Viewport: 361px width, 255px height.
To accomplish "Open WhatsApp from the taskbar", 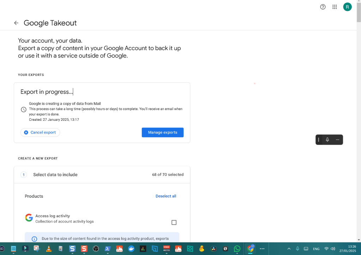I will pos(237,249).
